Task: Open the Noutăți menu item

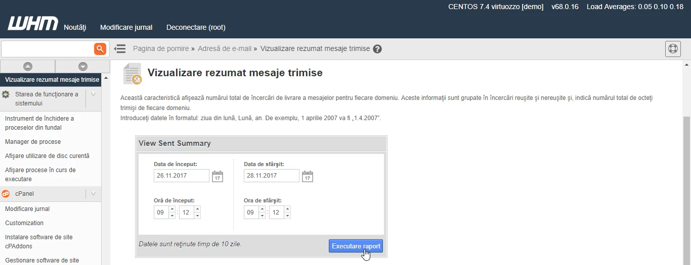Action: coord(75,27)
